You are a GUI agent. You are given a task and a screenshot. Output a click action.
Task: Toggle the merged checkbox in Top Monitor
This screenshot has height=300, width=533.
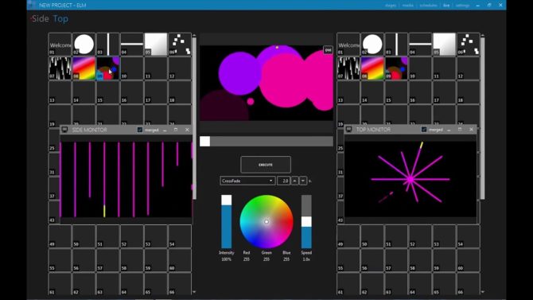(424, 129)
